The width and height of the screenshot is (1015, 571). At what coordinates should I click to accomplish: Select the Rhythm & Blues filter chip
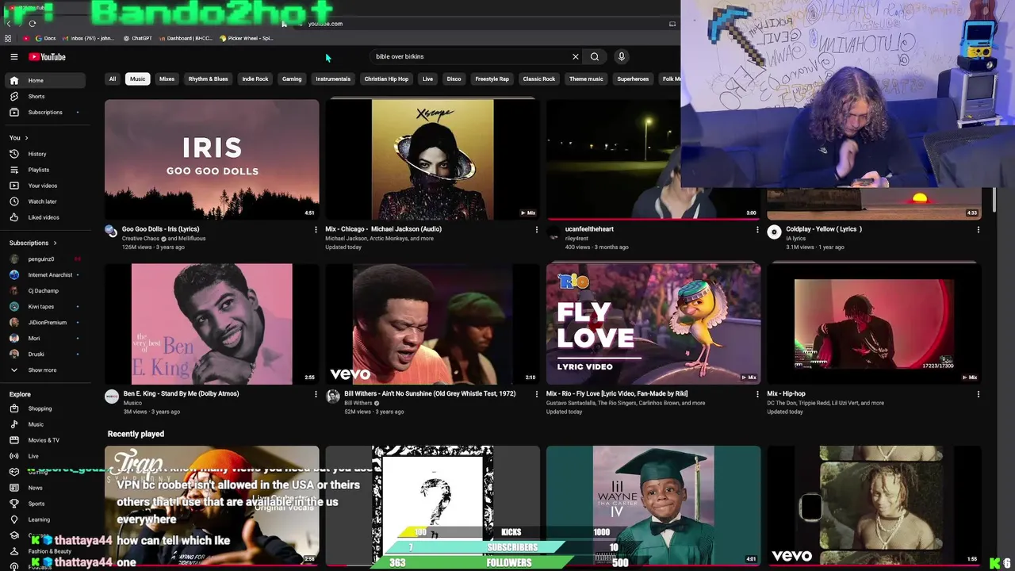click(x=208, y=79)
